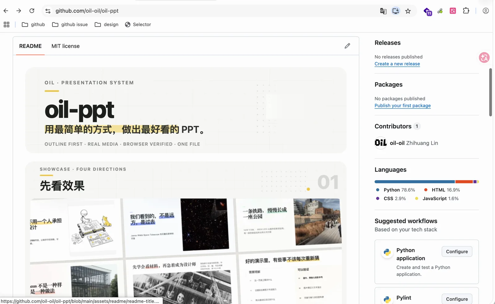Click the Pylint workflow logo
Screen dimensions: 495x304
(x=387, y=299)
